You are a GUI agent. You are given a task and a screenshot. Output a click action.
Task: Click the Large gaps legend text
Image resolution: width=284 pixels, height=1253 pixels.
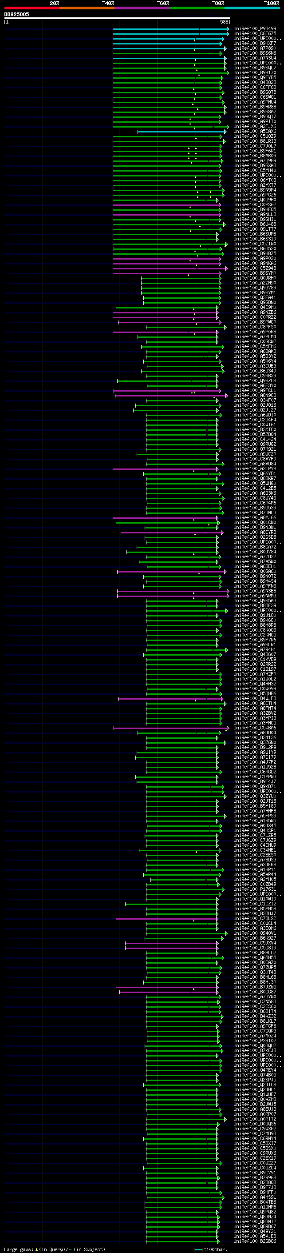(x=19, y=1249)
